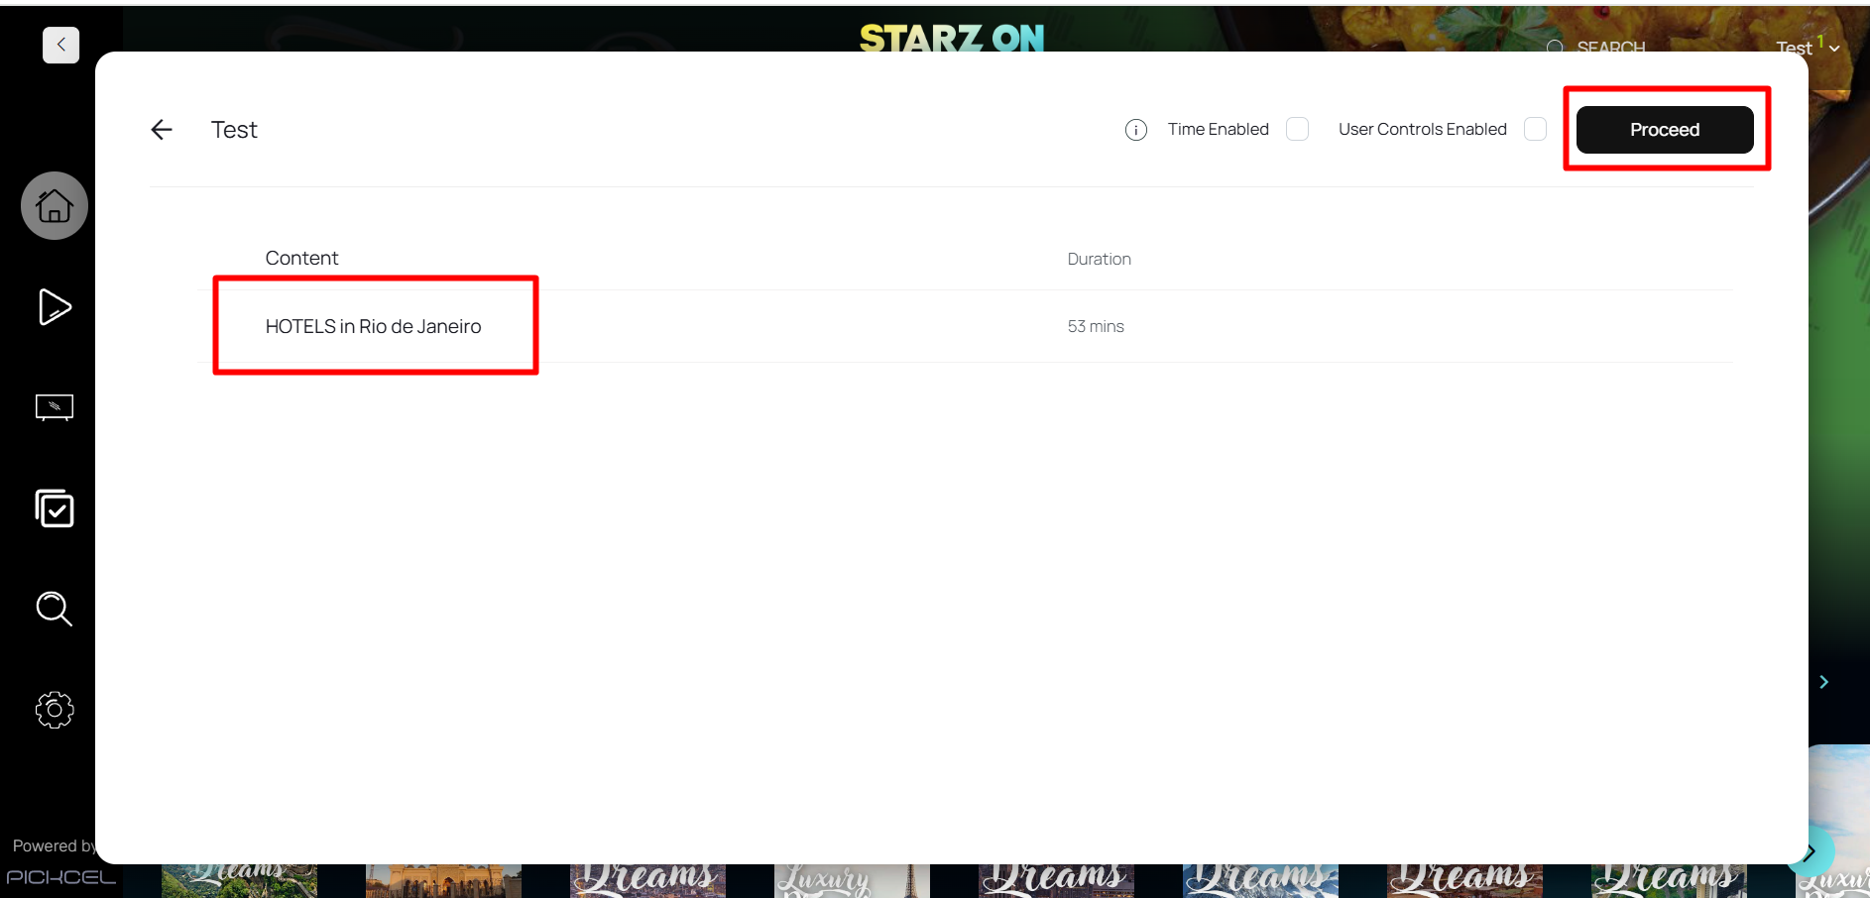Screen dimensions: 1870x898
Task: Enable the Time Enabled checkbox
Action: [x=1297, y=130]
